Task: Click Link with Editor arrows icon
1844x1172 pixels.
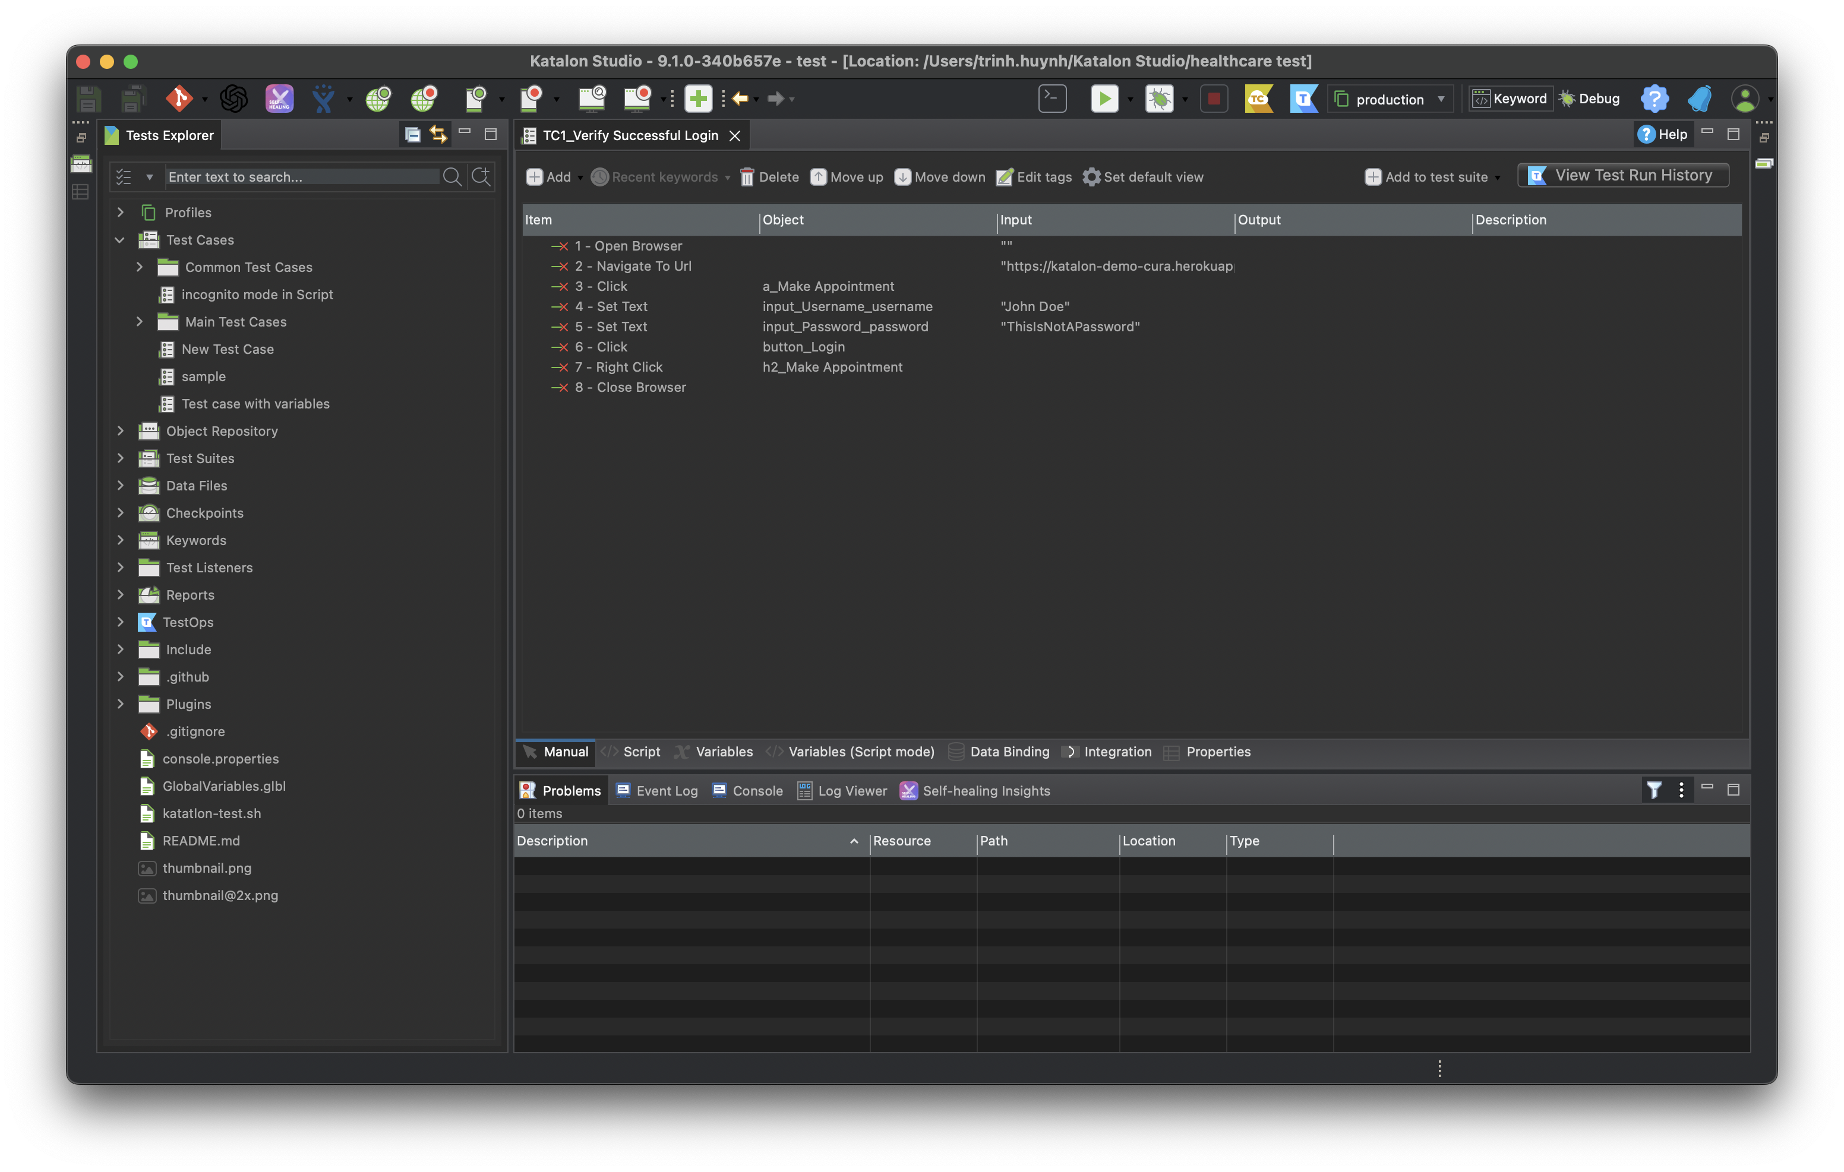Action: (x=438, y=135)
